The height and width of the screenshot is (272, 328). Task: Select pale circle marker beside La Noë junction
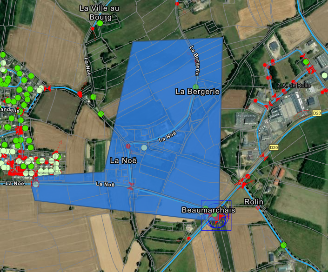coord(144,147)
